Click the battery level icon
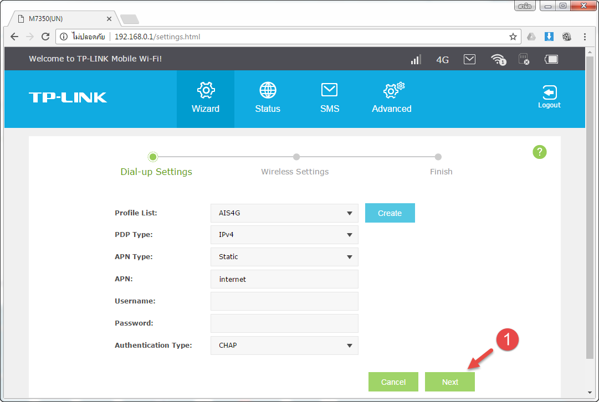The width and height of the screenshot is (599, 402). (551, 59)
